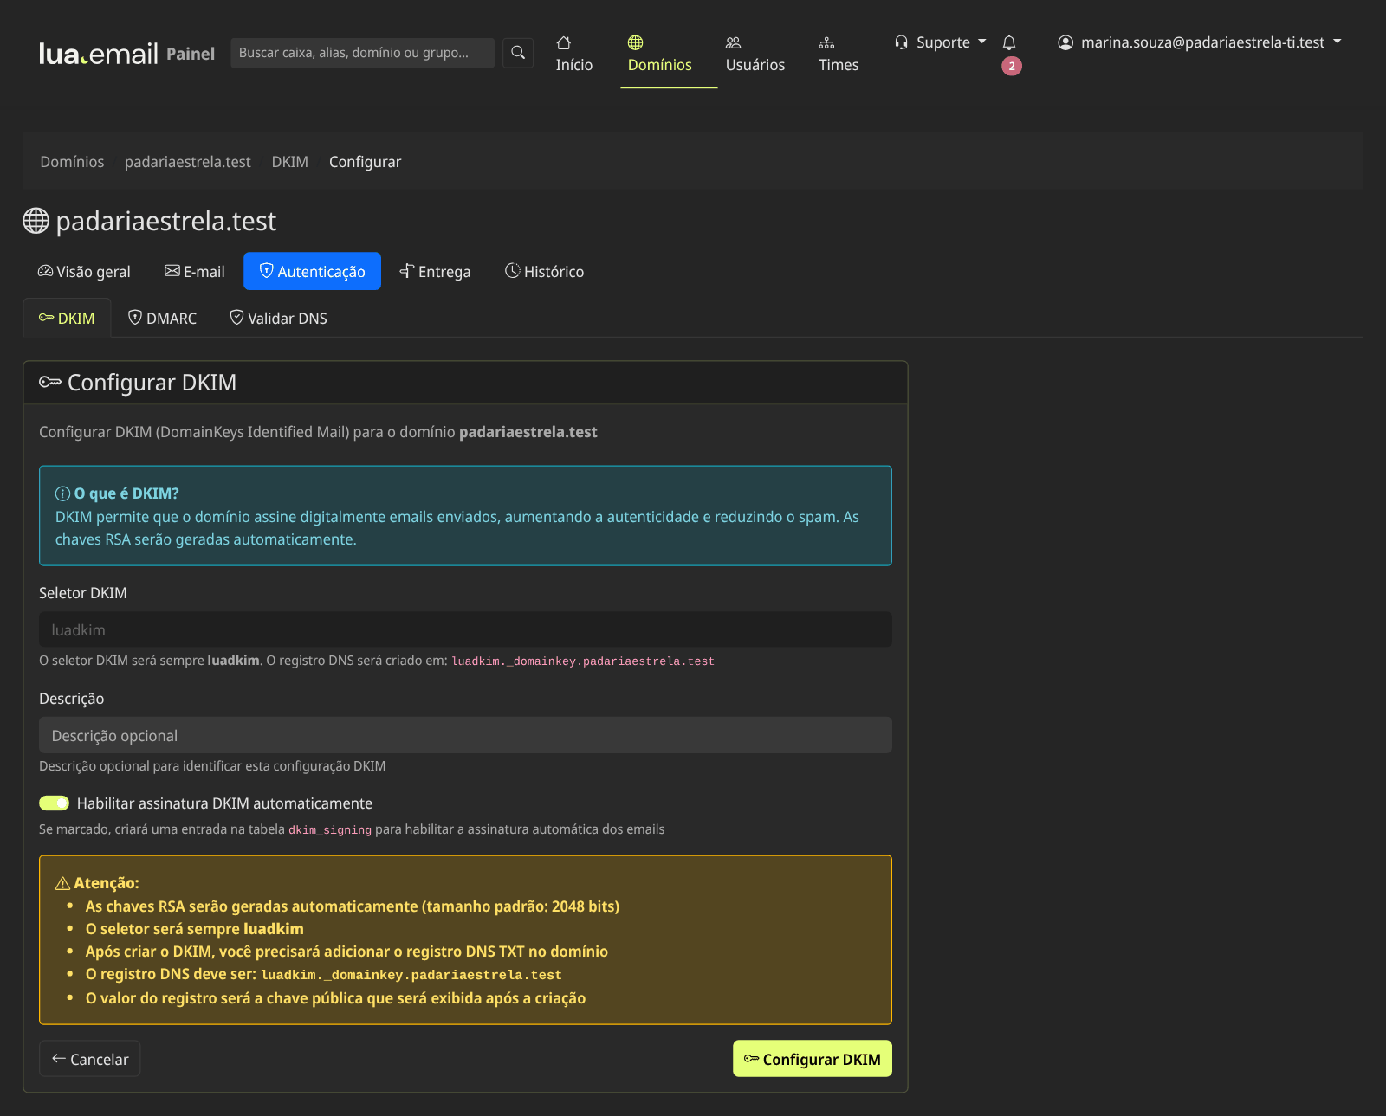Click the info icon beside O que é DKIM?

point(62,493)
